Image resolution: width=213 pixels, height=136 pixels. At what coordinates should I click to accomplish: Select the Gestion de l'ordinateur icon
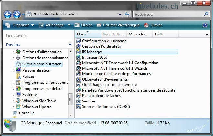pyautogui.click(x=79, y=46)
